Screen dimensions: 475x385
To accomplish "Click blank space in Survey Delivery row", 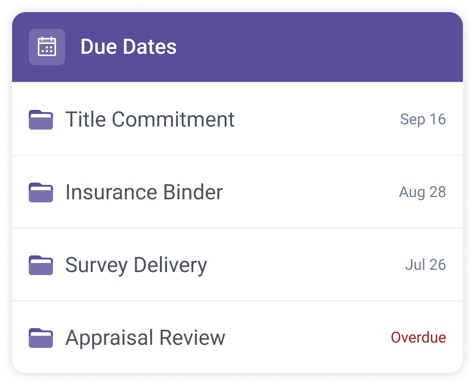I will (306, 265).
